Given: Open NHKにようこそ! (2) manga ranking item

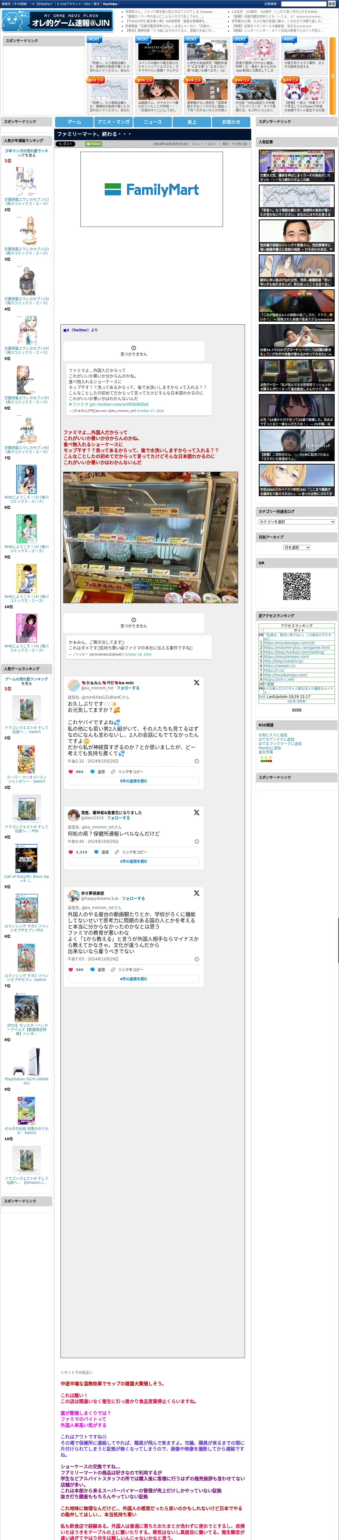Looking at the screenshot, I should tap(26, 485).
